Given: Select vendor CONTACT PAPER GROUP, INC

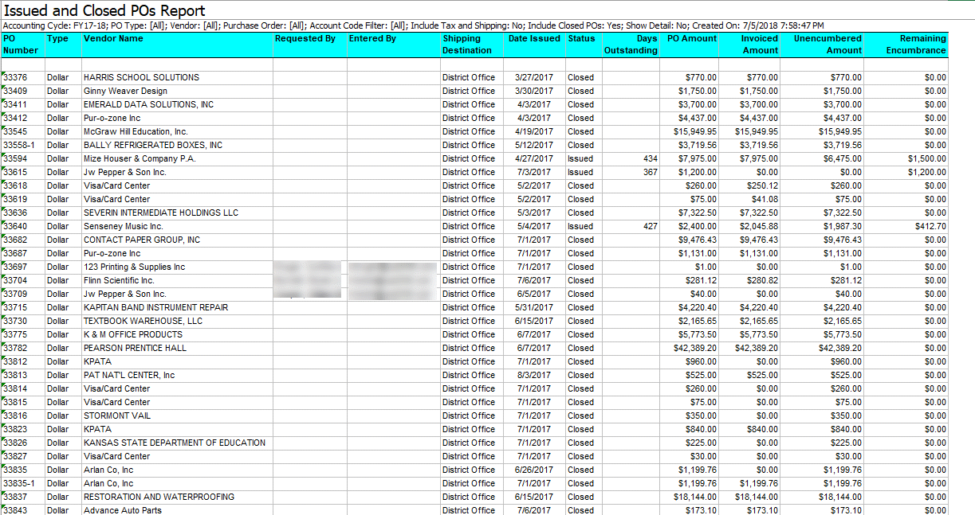Looking at the screenshot, I should (x=142, y=240).
